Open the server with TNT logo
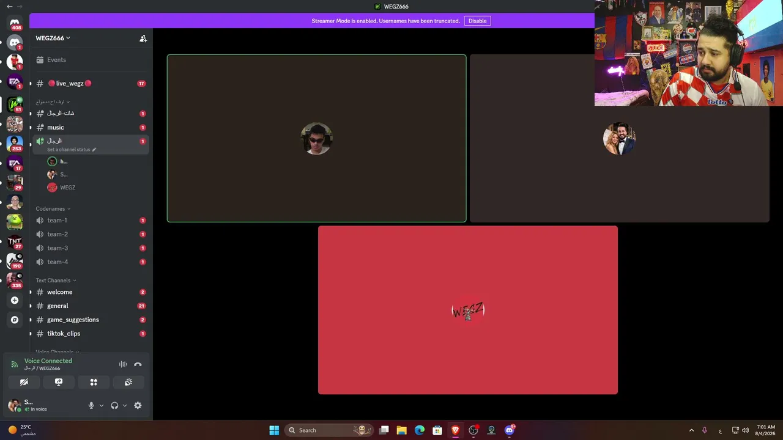This screenshot has height=440, width=783. coord(15,241)
